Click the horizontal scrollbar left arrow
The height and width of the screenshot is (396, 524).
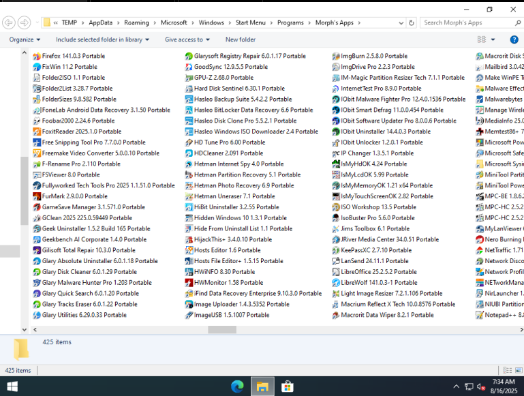35,329
